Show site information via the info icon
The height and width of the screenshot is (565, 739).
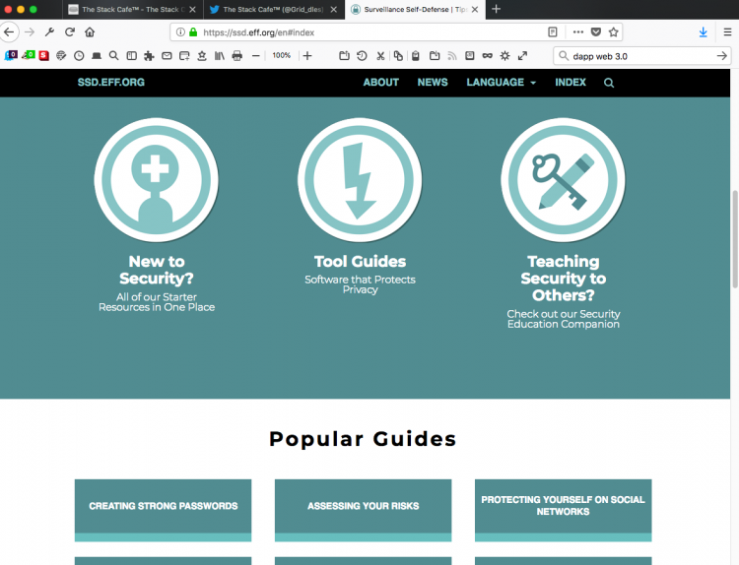[x=180, y=32]
